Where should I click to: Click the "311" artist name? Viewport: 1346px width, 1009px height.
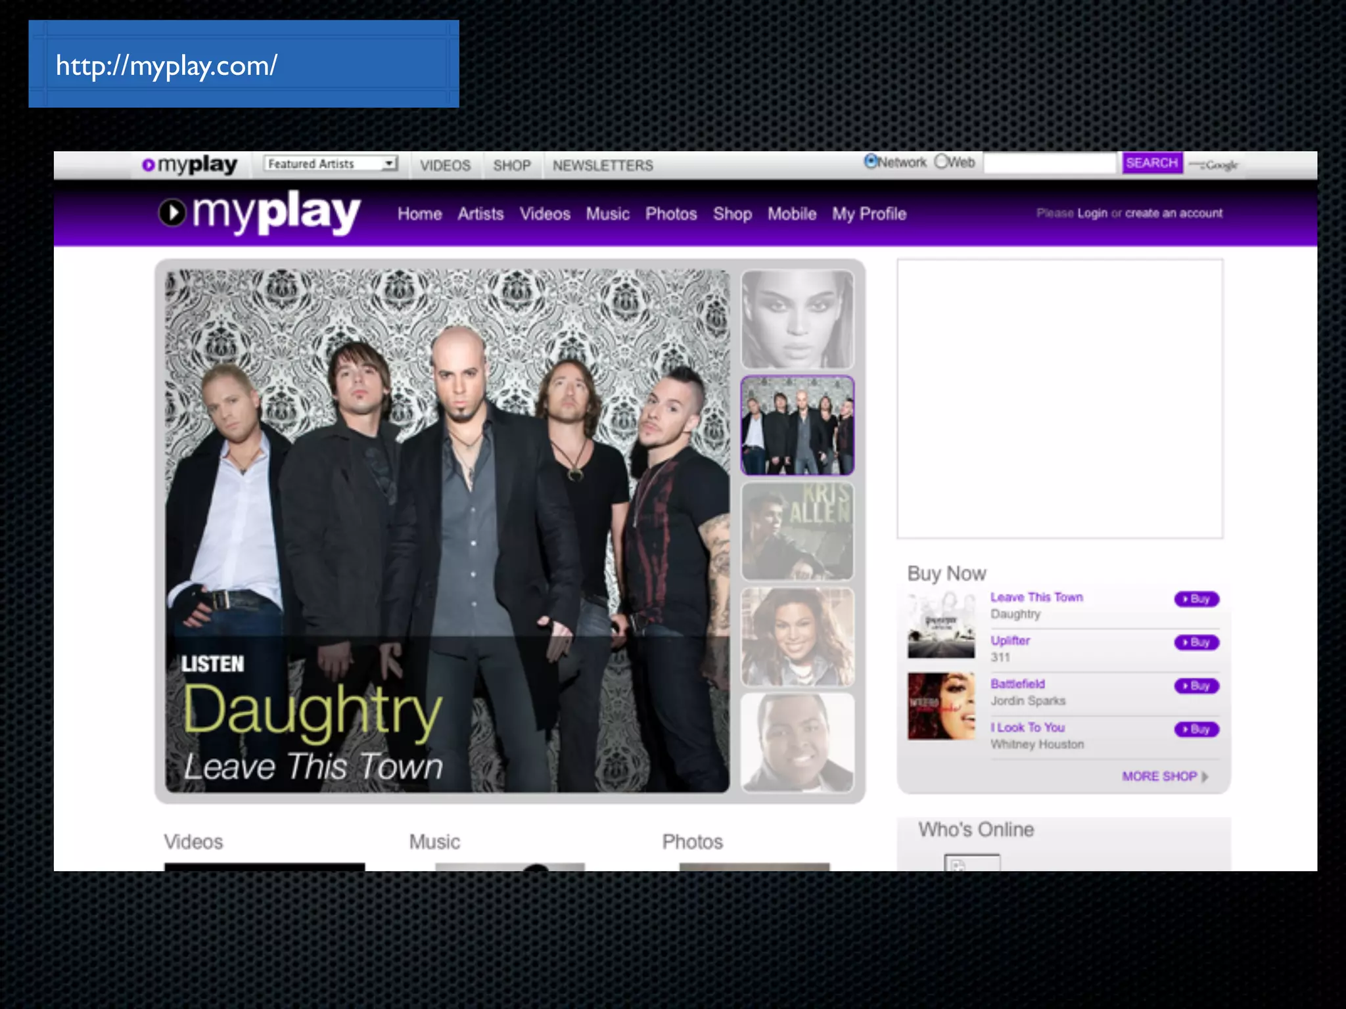(x=1000, y=658)
